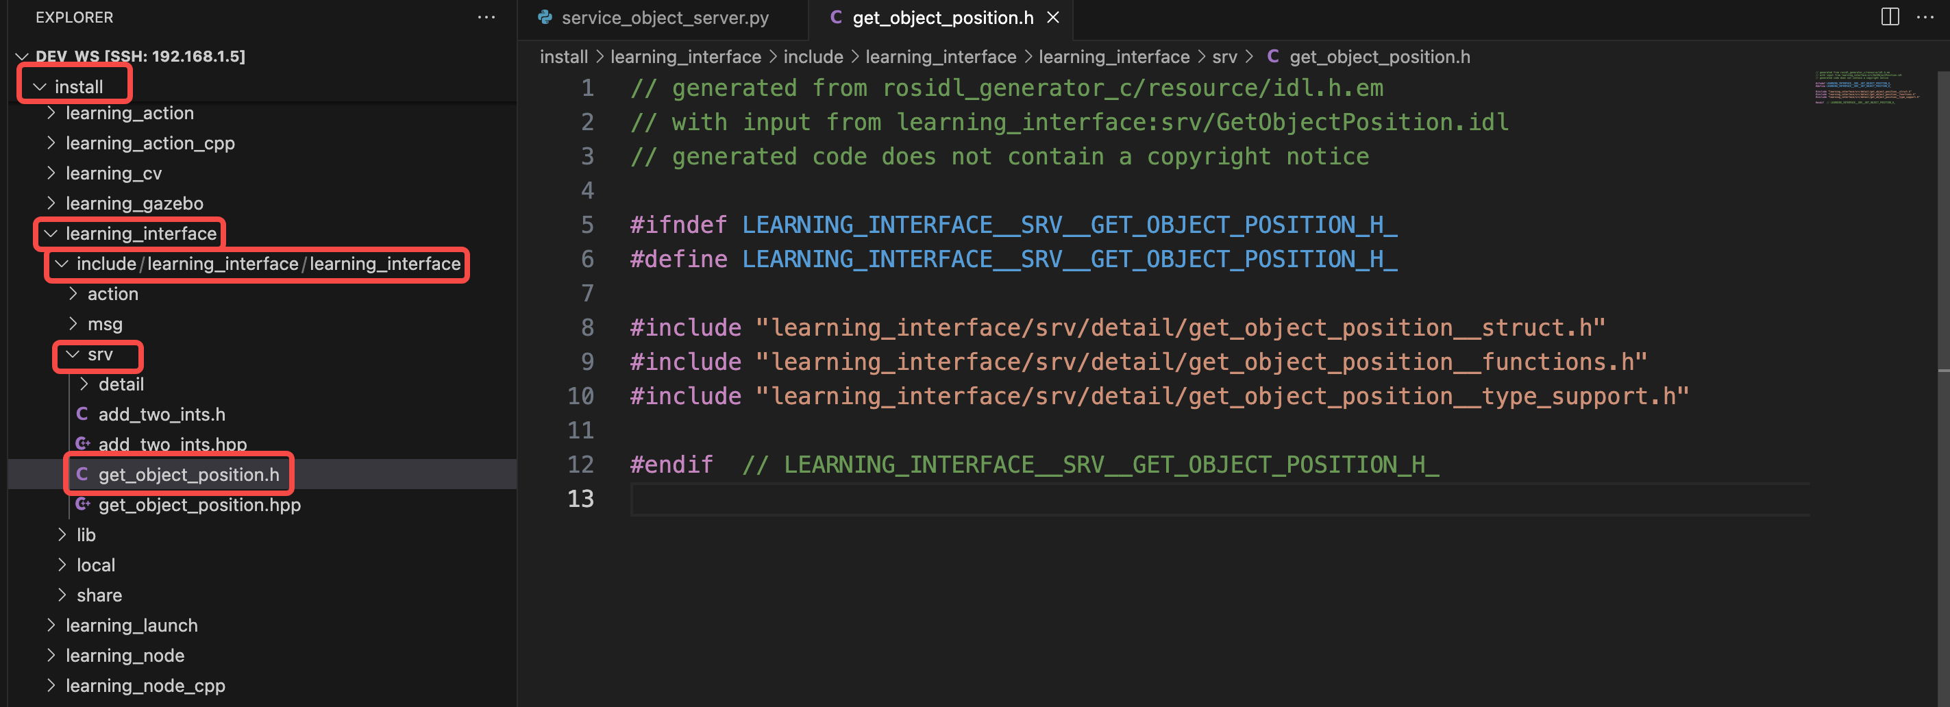
Task: Click C file icon of get_object_position.h in tree
Action: pyautogui.click(x=82, y=475)
